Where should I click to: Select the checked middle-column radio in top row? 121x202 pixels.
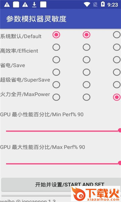click(x=86, y=35)
